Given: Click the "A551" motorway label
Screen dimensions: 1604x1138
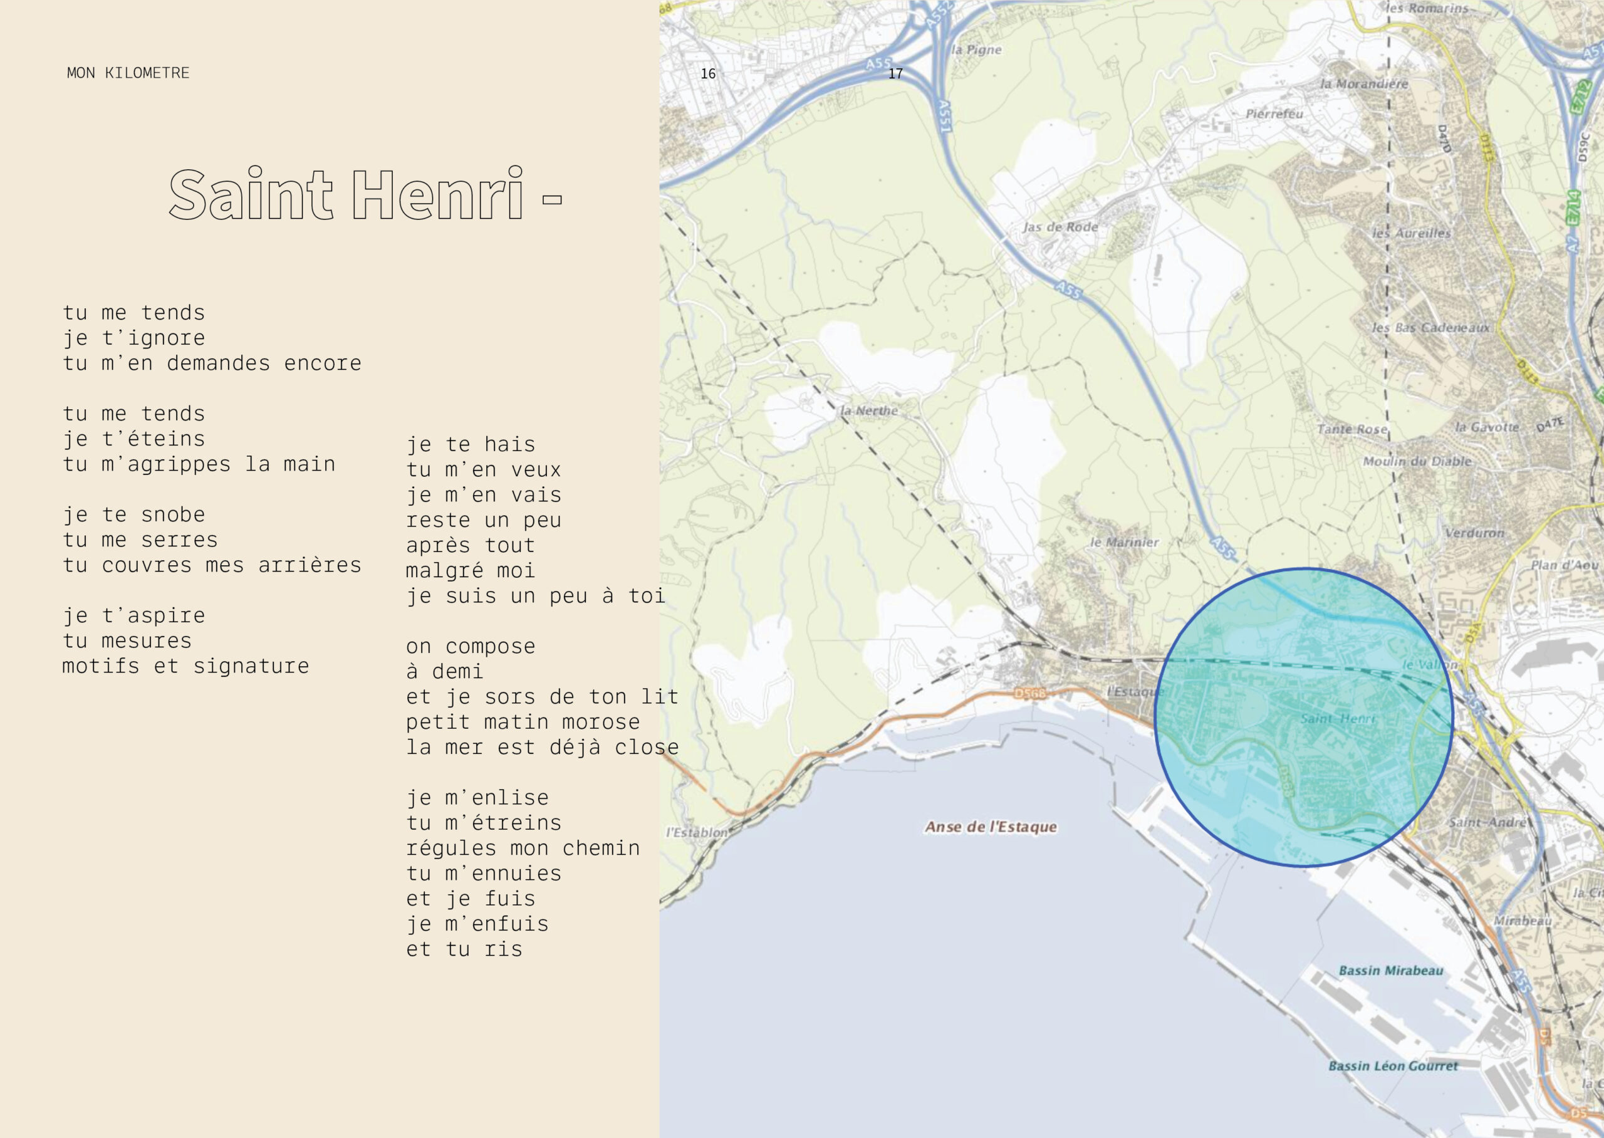Looking at the screenshot, I should (x=945, y=116).
